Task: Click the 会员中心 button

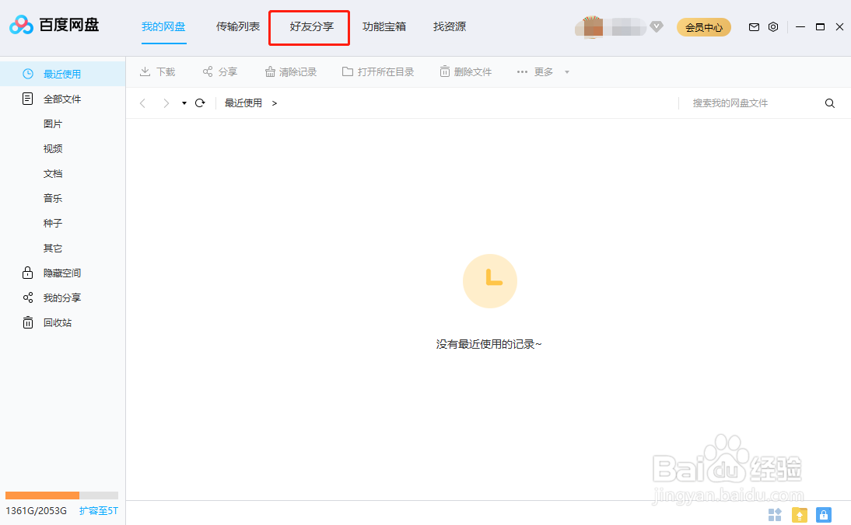Action: 703,26
